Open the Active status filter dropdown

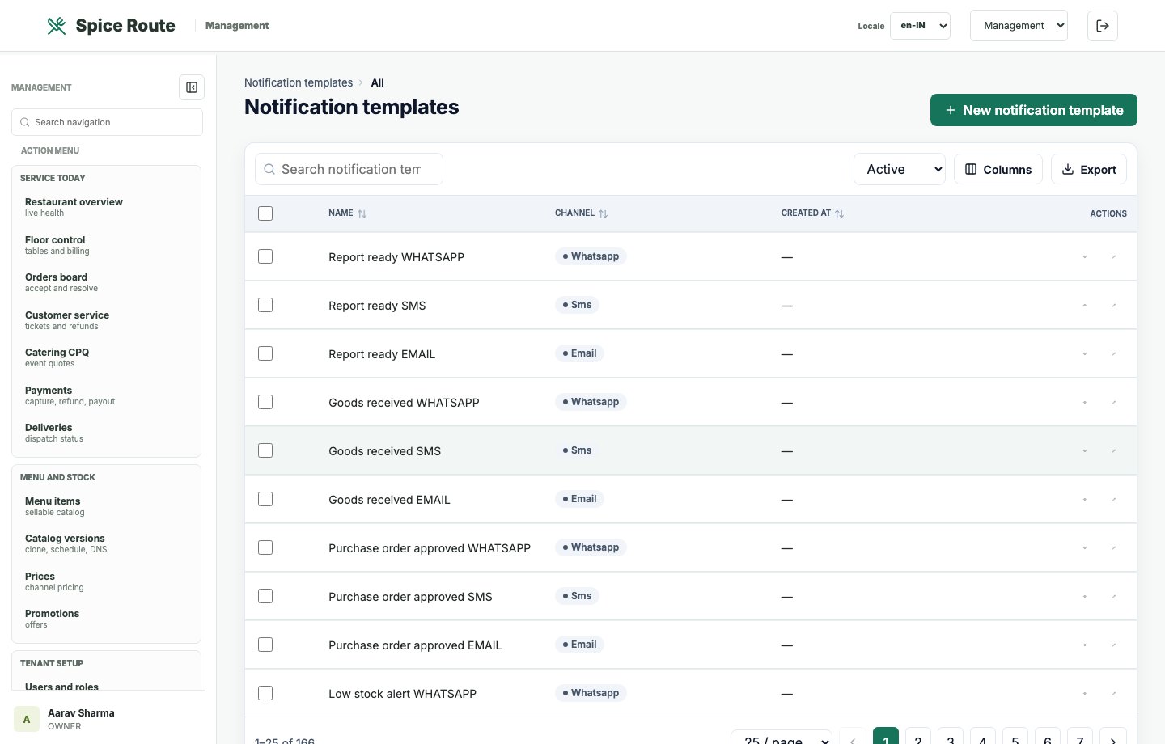[900, 169]
